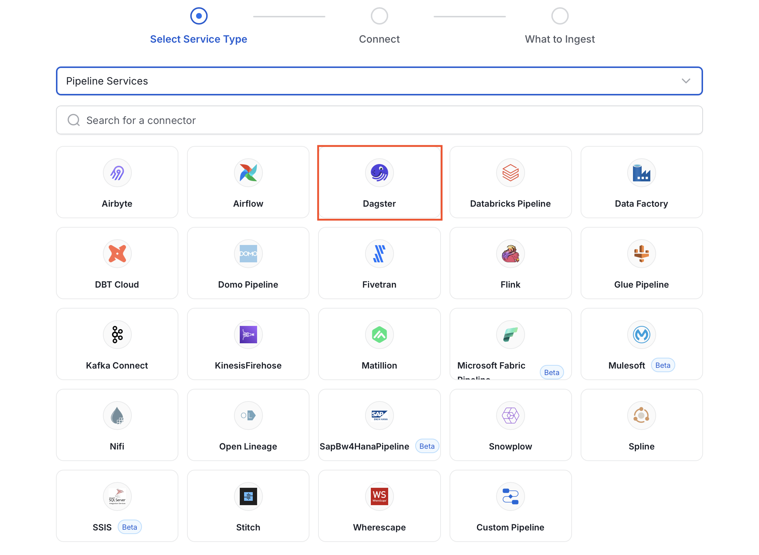This screenshot has width=759, height=555.
Task: Select the Snowplow logo icon
Action: [x=511, y=416]
